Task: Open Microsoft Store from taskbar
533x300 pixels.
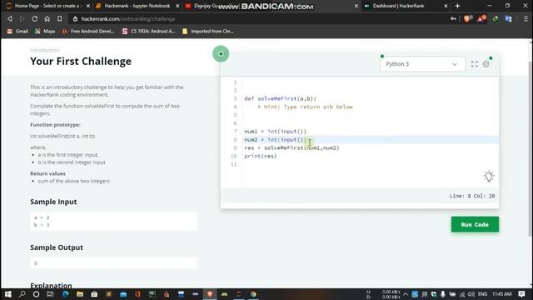Action: click(94, 294)
